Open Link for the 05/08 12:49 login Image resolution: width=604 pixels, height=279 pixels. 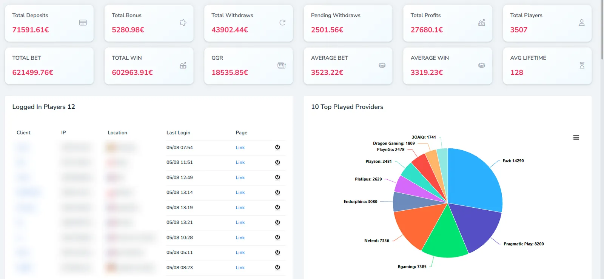(240, 177)
